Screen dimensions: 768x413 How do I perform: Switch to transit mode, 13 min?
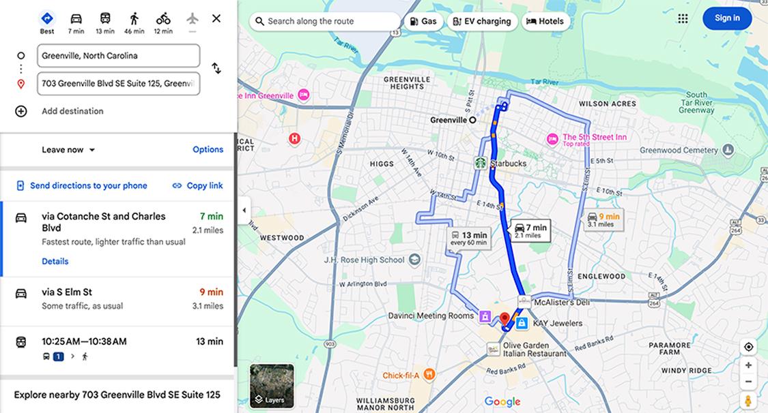point(105,22)
